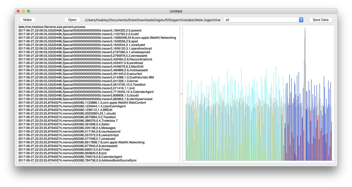
Task: Click the Make button
Action: pyautogui.click(x=27, y=20)
